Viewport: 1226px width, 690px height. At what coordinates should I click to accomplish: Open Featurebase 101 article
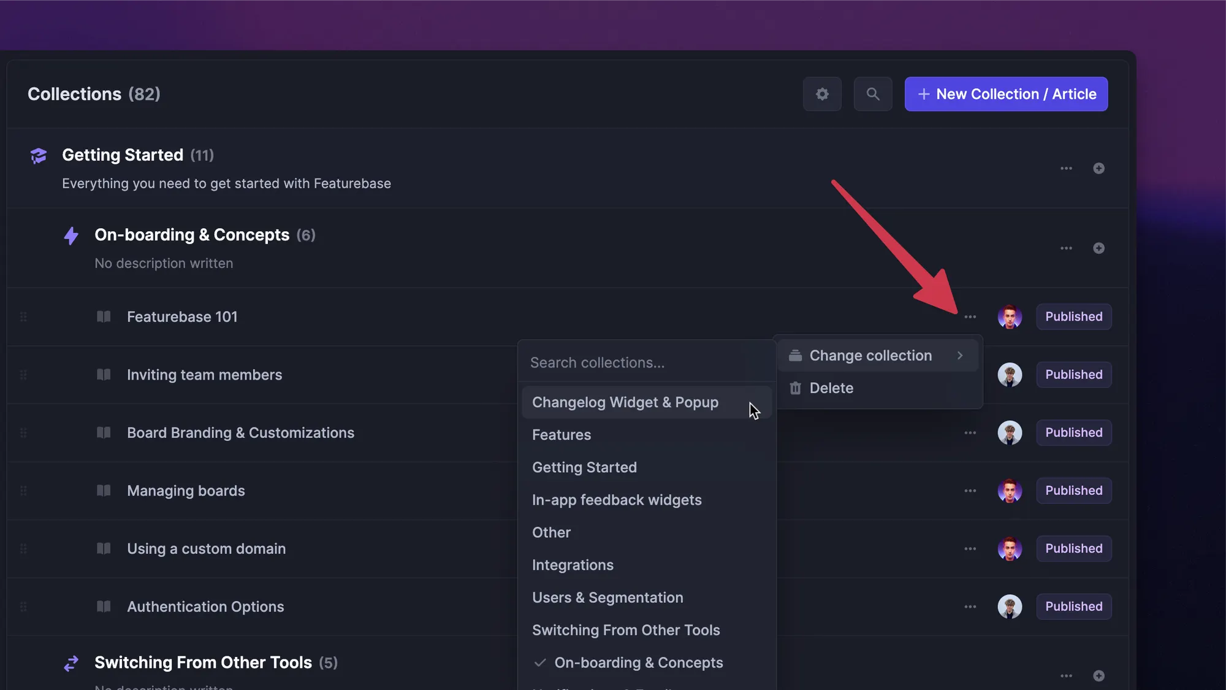pyautogui.click(x=182, y=316)
